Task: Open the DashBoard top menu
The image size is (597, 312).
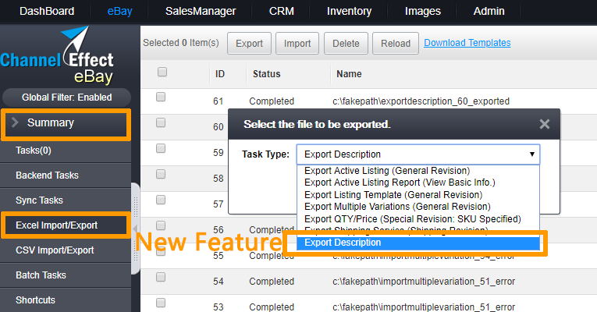Action: click(x=47, y=12)
